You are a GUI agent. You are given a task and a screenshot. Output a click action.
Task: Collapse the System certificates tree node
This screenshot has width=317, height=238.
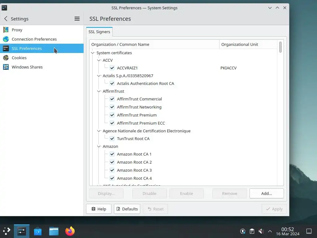[x=93, y=53]
